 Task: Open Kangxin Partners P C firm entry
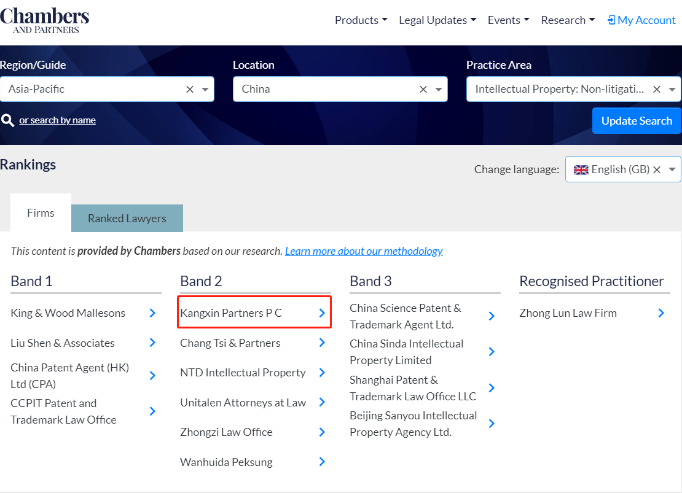tap(231, 313)
